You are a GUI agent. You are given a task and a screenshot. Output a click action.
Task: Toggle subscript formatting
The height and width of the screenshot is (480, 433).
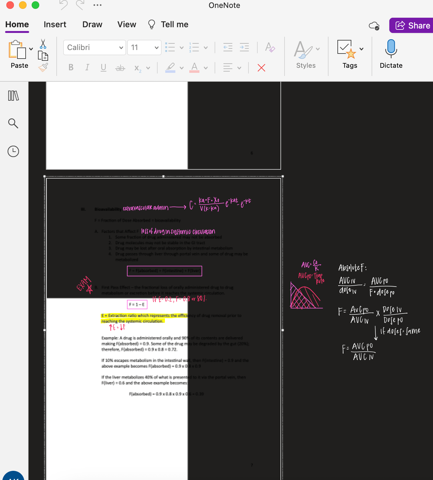[138, 68]
